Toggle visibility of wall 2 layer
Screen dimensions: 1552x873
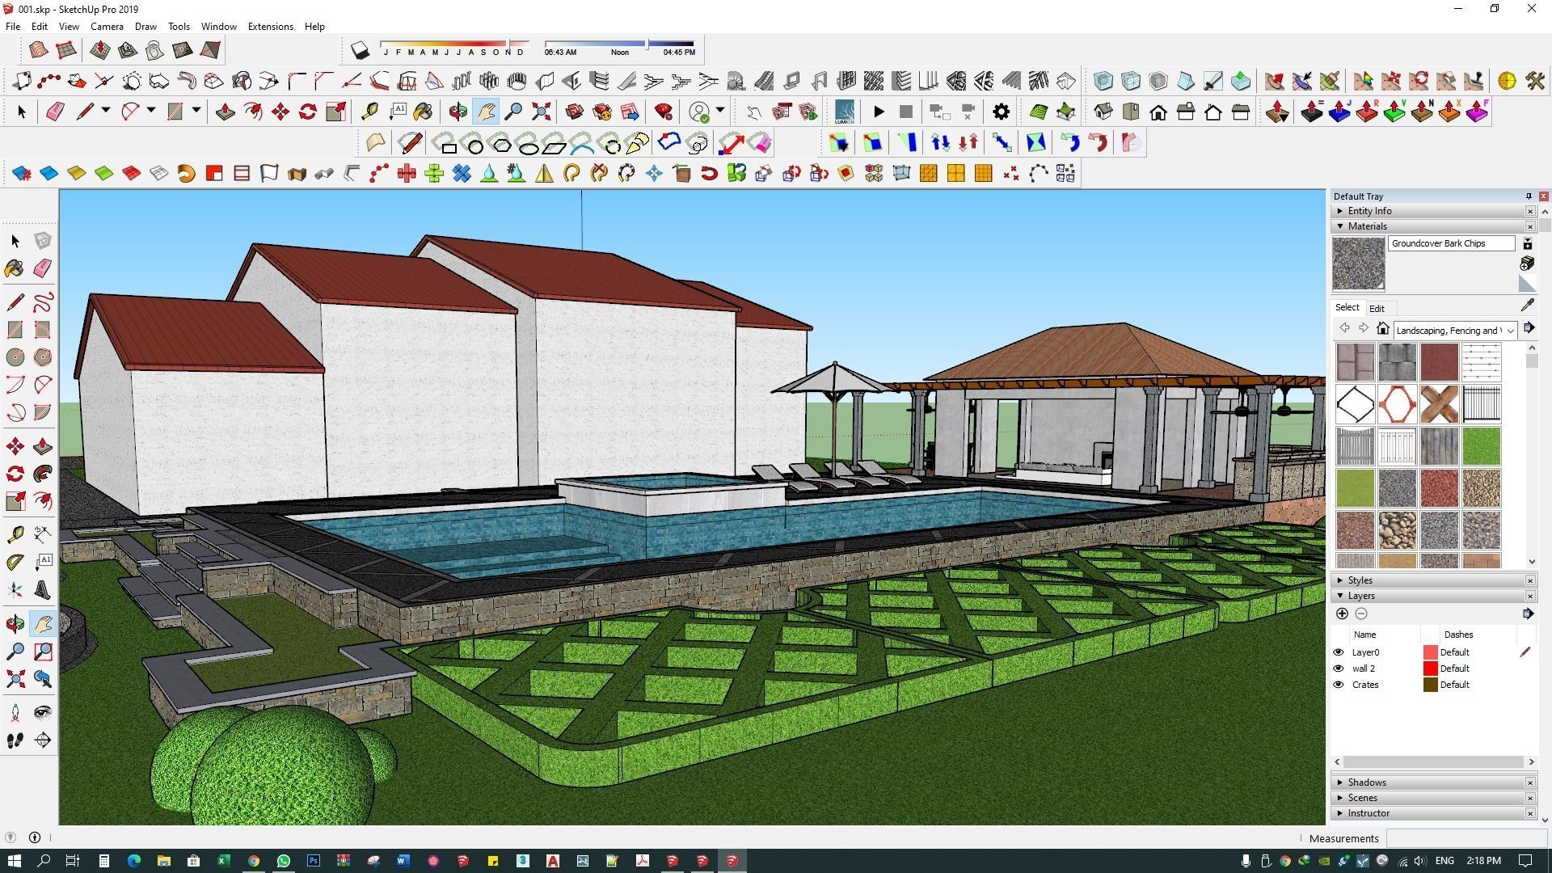click(1338, 668)
